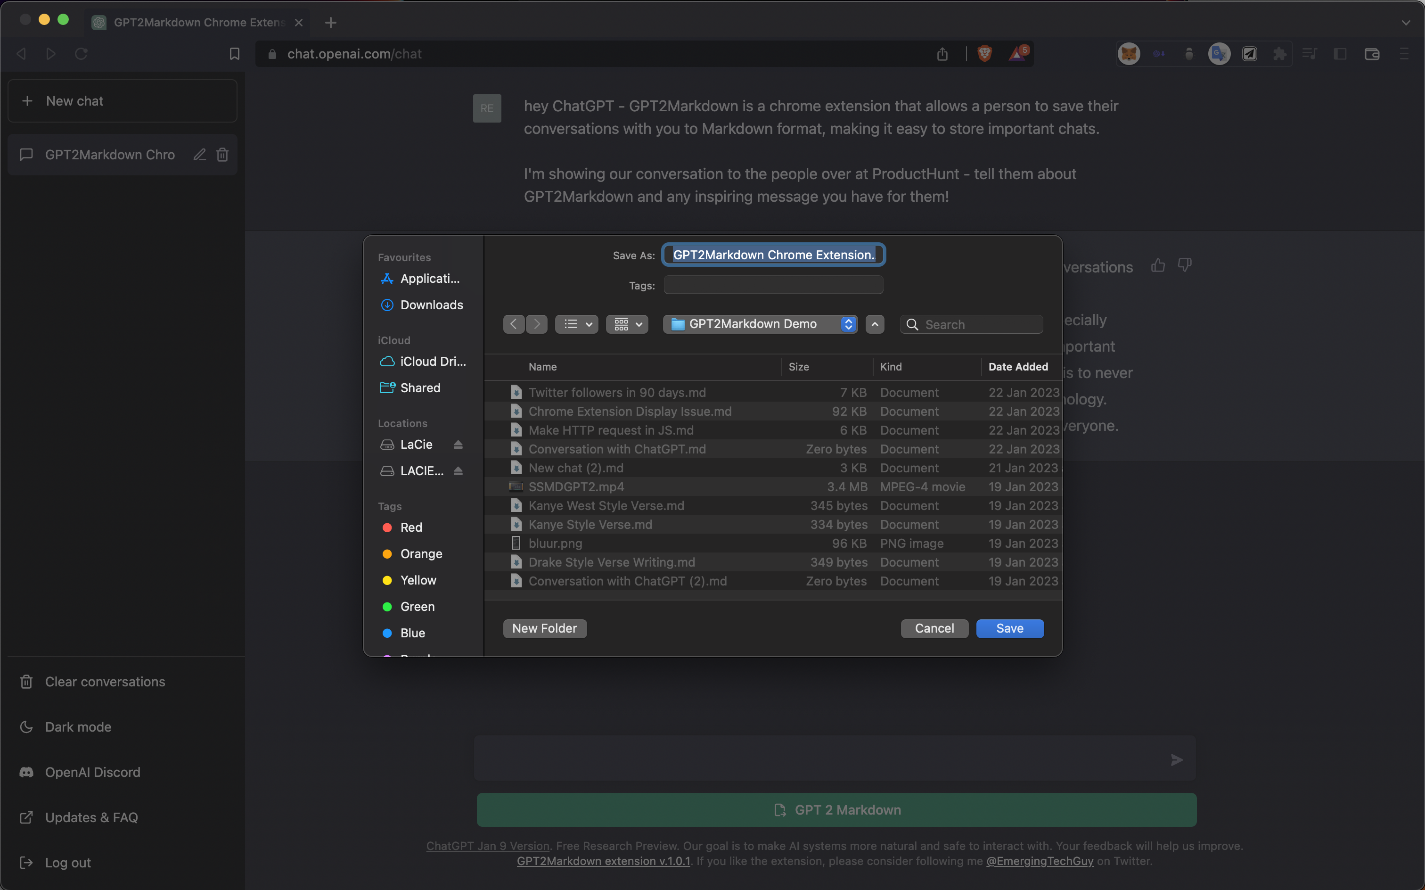
Task: Click the bookmark icon in address bar
Action: click(x=234, y=54)
